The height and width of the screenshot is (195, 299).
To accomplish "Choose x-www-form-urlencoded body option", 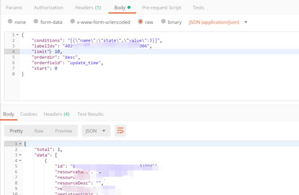I will click(73, 22).
